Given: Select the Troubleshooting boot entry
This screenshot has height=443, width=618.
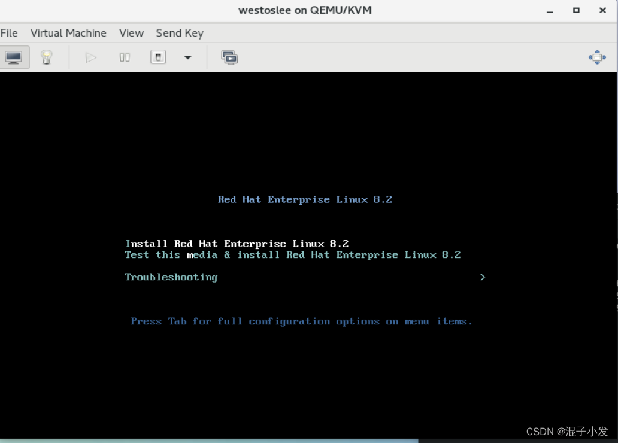Looking at the screenshot, I should [171, 277].
